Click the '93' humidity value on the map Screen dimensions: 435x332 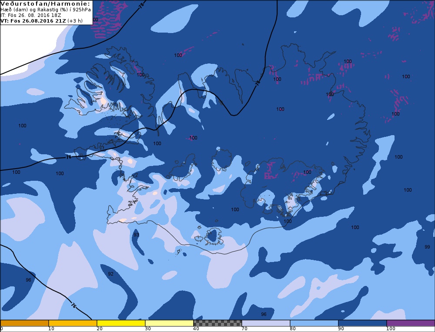click(x=136, y=235)
